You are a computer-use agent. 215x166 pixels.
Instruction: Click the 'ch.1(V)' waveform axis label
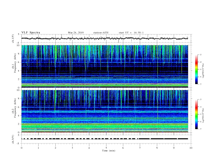click(x=13, y=39)
